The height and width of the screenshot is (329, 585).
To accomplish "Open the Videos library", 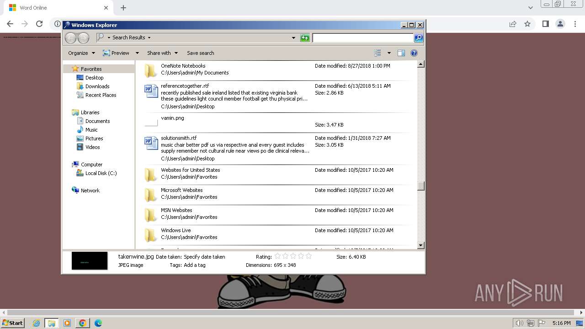I will pyautogui.click(x=92, y=147).
